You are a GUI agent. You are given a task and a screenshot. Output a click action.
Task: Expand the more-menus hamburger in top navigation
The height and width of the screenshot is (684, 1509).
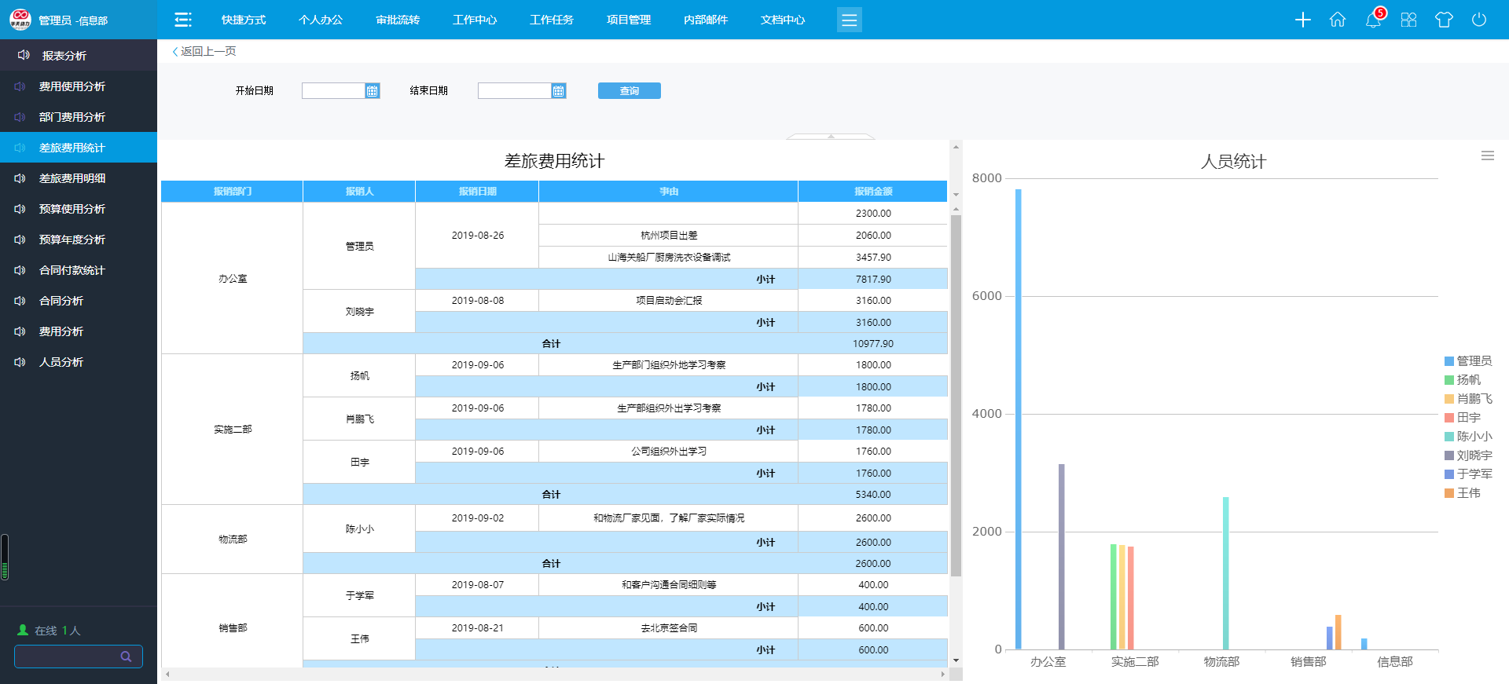click(849, 20)
